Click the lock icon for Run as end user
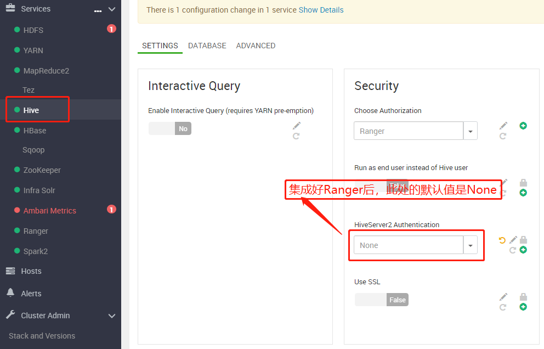This screenshot has height=349, width=544. [x=524, y=183]
